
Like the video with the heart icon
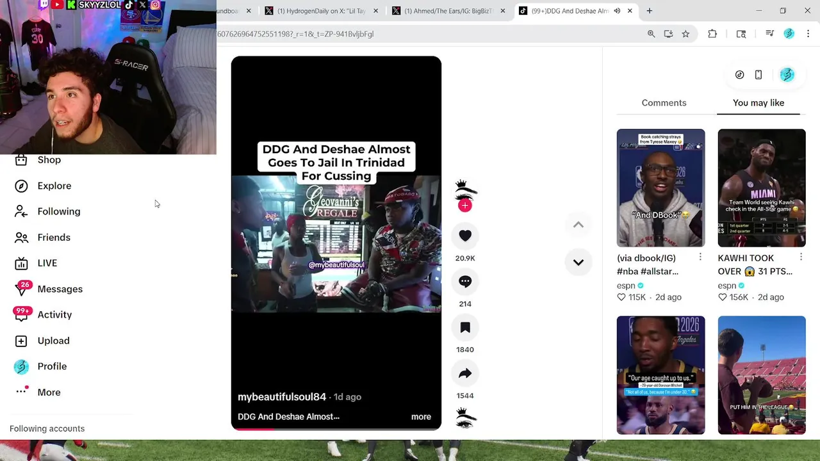click(465, 236)
